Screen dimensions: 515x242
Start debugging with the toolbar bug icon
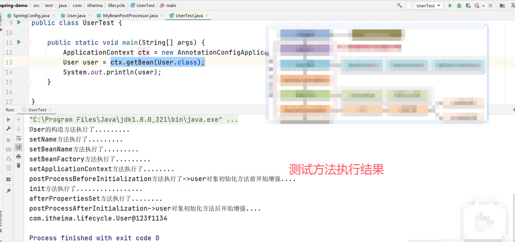click(459, 5)
